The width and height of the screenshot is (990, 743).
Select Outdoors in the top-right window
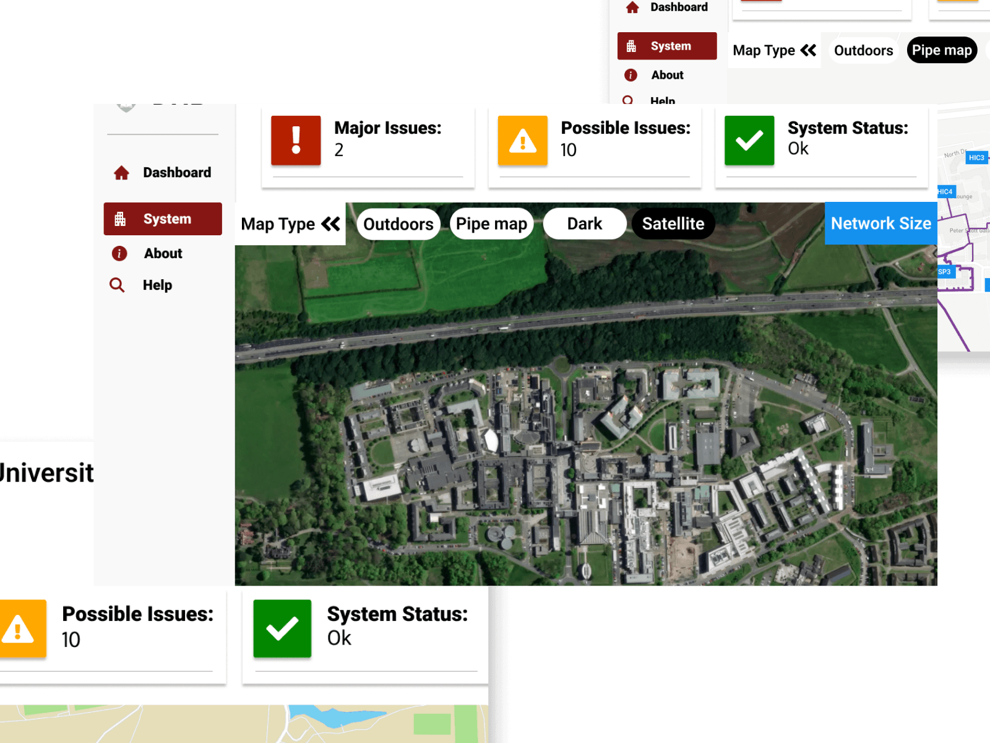(x=864, y=50)
